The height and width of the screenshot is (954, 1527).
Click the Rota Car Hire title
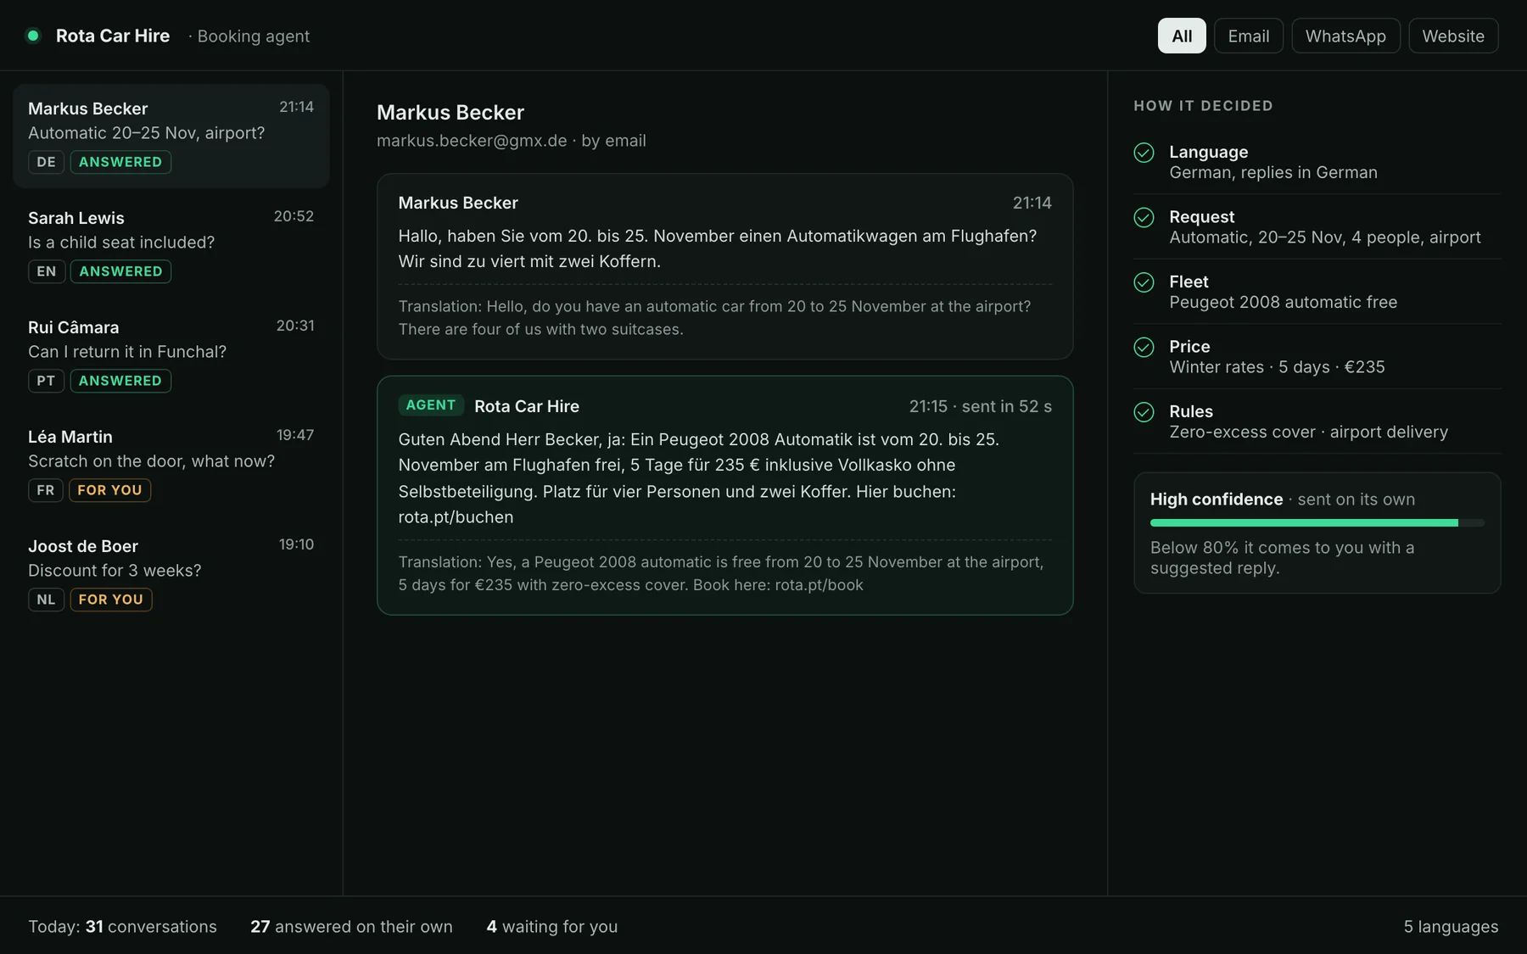113,36
